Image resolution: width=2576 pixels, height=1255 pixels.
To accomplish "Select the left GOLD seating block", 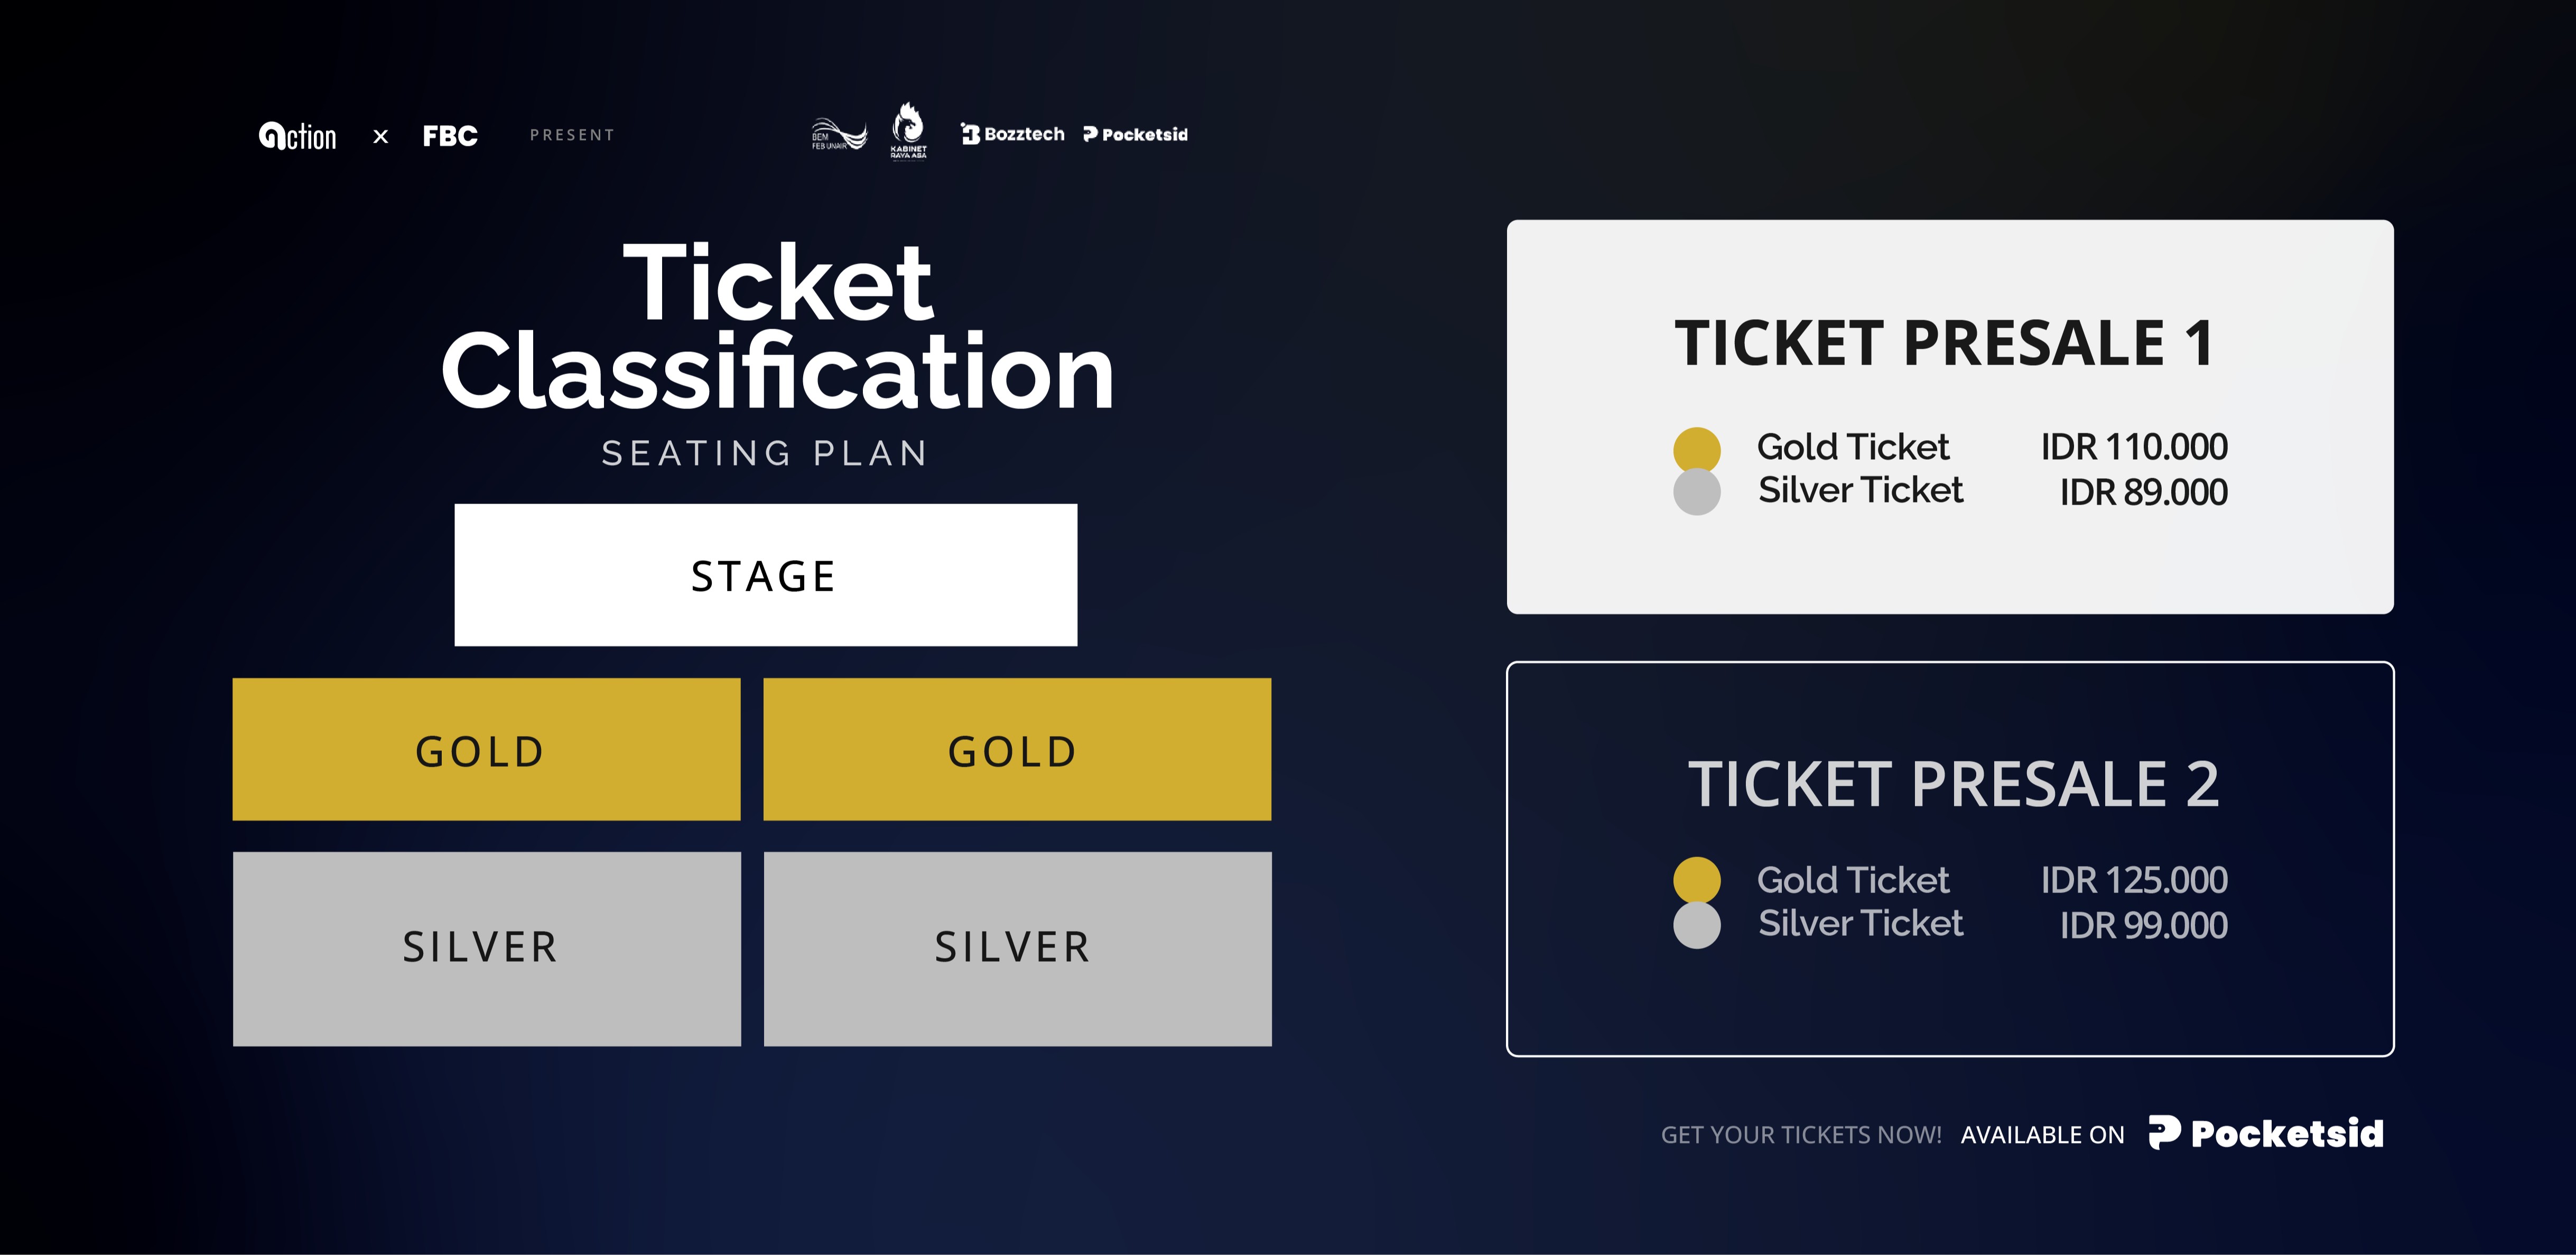I will tap(486, 750).
